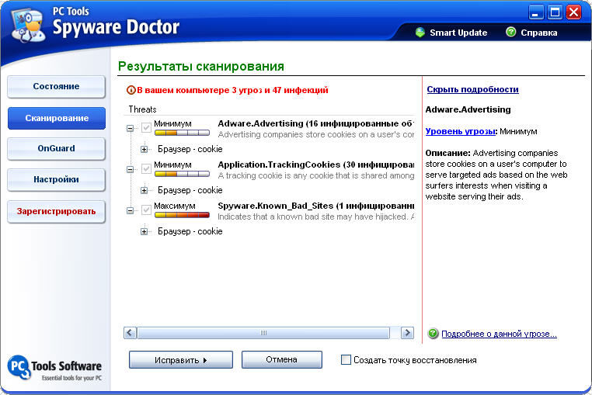Click the Smart Update globe icon

(x=420, y=33)
